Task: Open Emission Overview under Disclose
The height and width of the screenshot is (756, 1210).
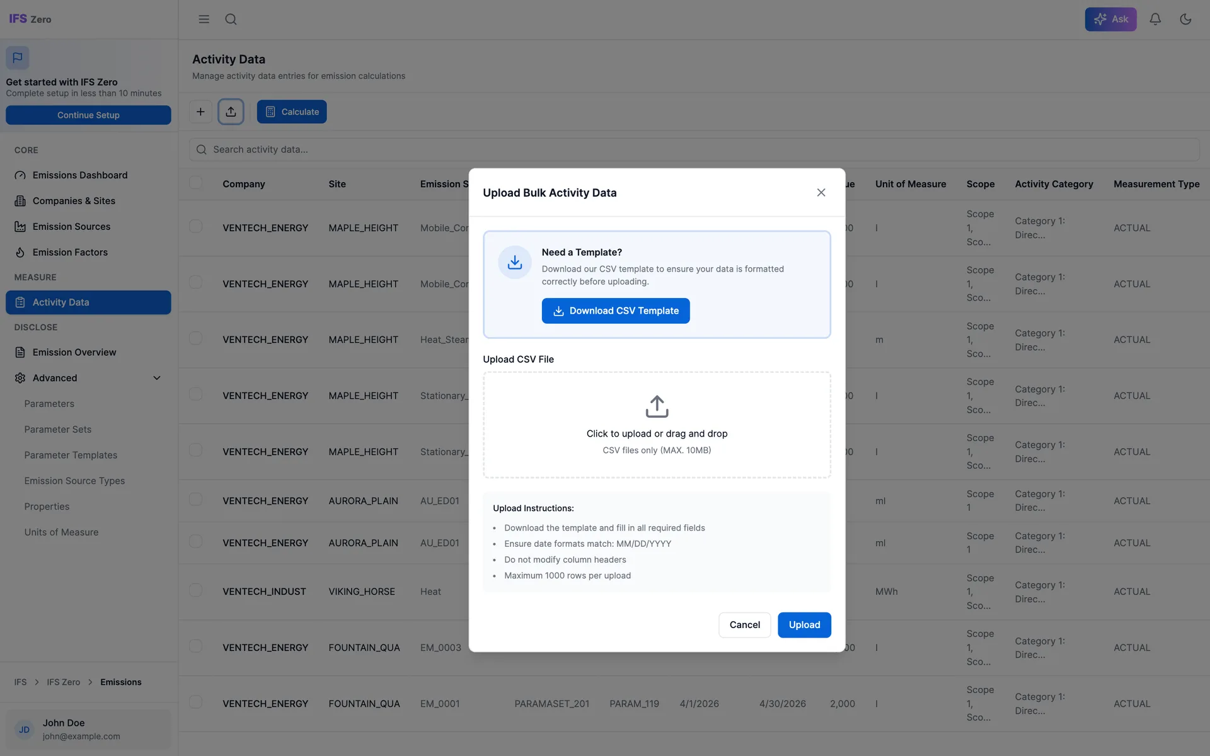Action: pos(74,352)
